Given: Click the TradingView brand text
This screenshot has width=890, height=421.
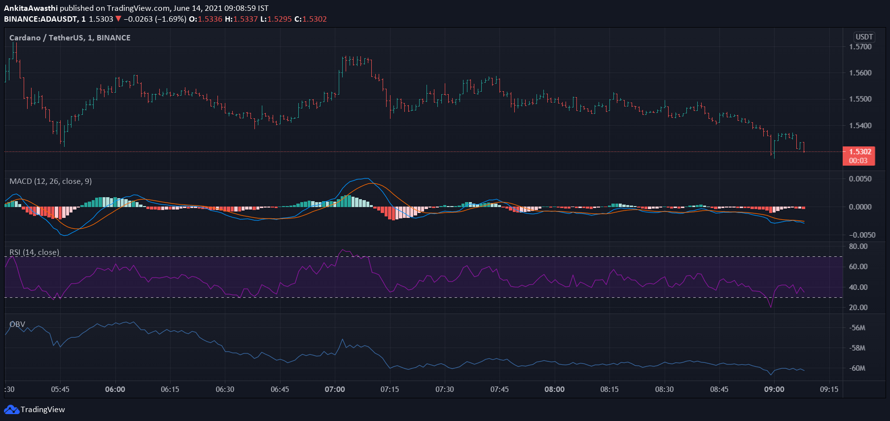Looking at the screenshot, I should coord(43,410).
